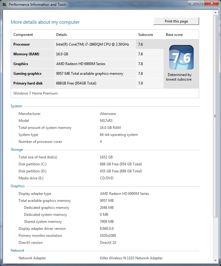The image size is (221, 266).
Task: Click the 64-bit operating system value
Action: pyautogui.click(x=119, y=135)
